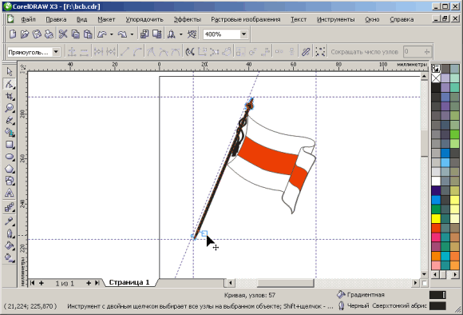This screenshot has height=315, width=463.
Task: Select the Text tool
Action: coord(10,193)
